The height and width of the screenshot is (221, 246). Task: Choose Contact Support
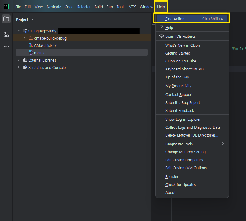coord(192,95)
